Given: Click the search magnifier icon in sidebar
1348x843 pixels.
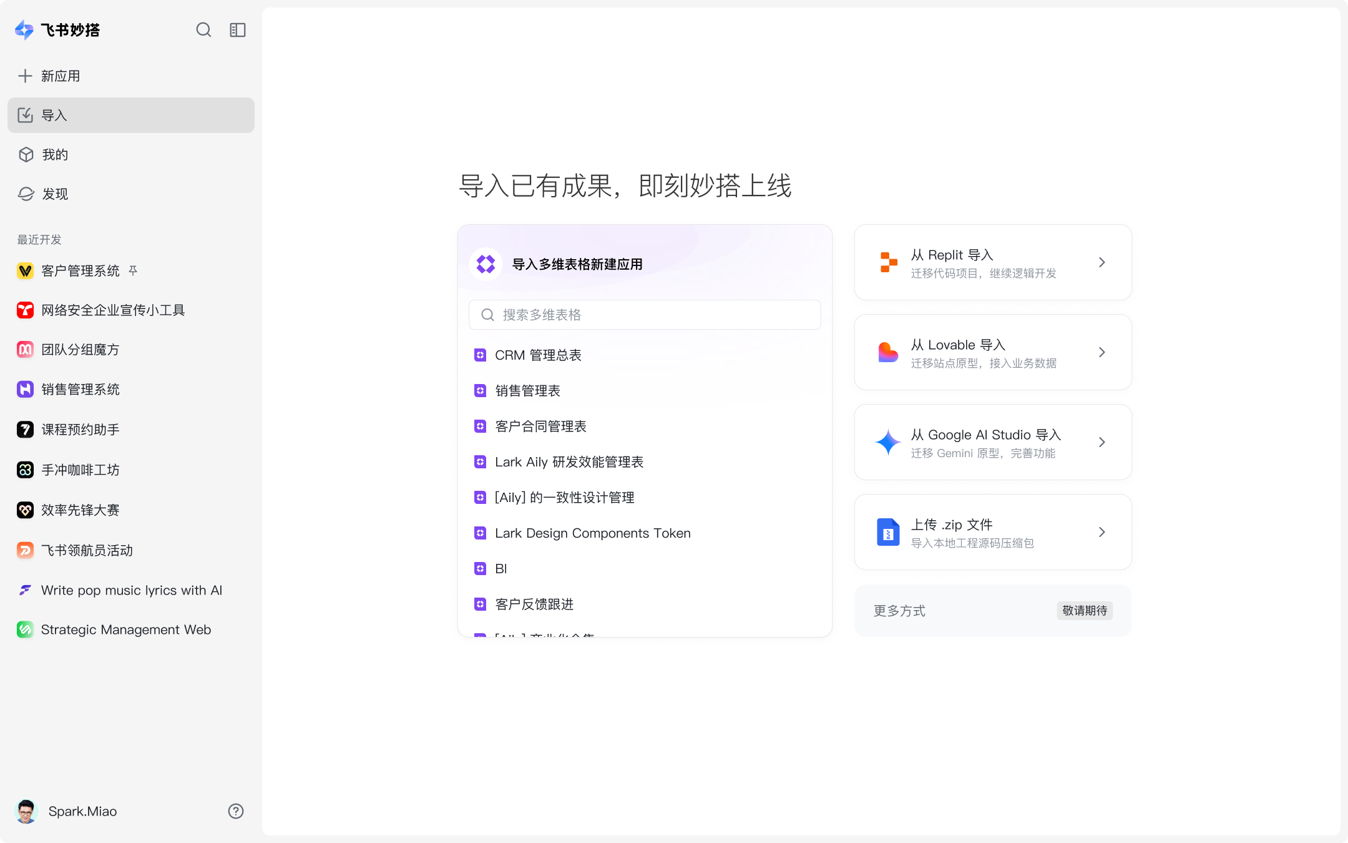Looking at the screenshot, I should 203,30.
